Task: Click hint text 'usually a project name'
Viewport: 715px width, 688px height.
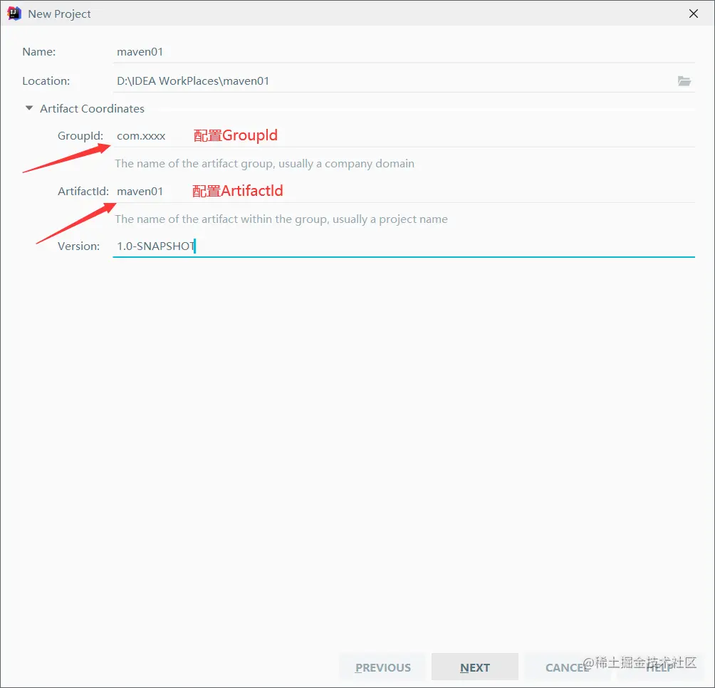Action: coord(390,219)
